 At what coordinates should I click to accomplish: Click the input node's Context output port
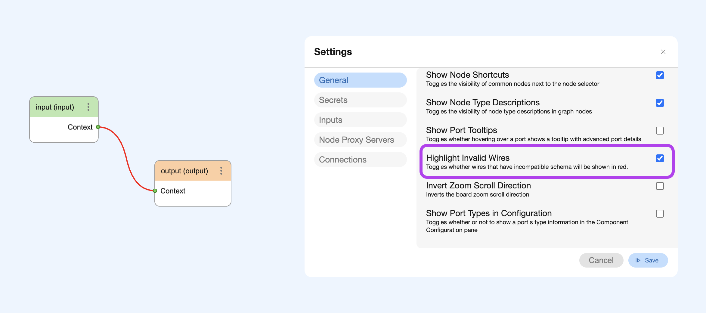[98, 127]
